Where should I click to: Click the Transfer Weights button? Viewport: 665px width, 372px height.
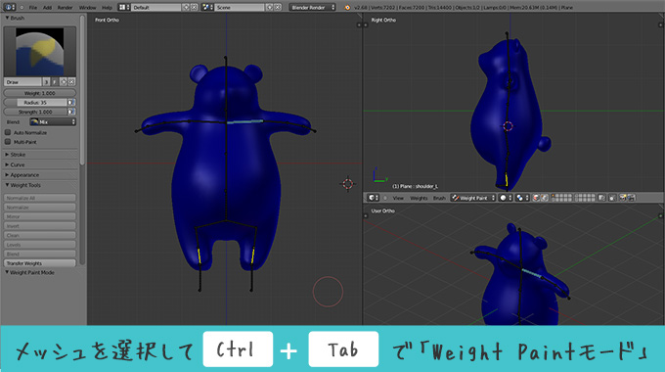point(40,263)
